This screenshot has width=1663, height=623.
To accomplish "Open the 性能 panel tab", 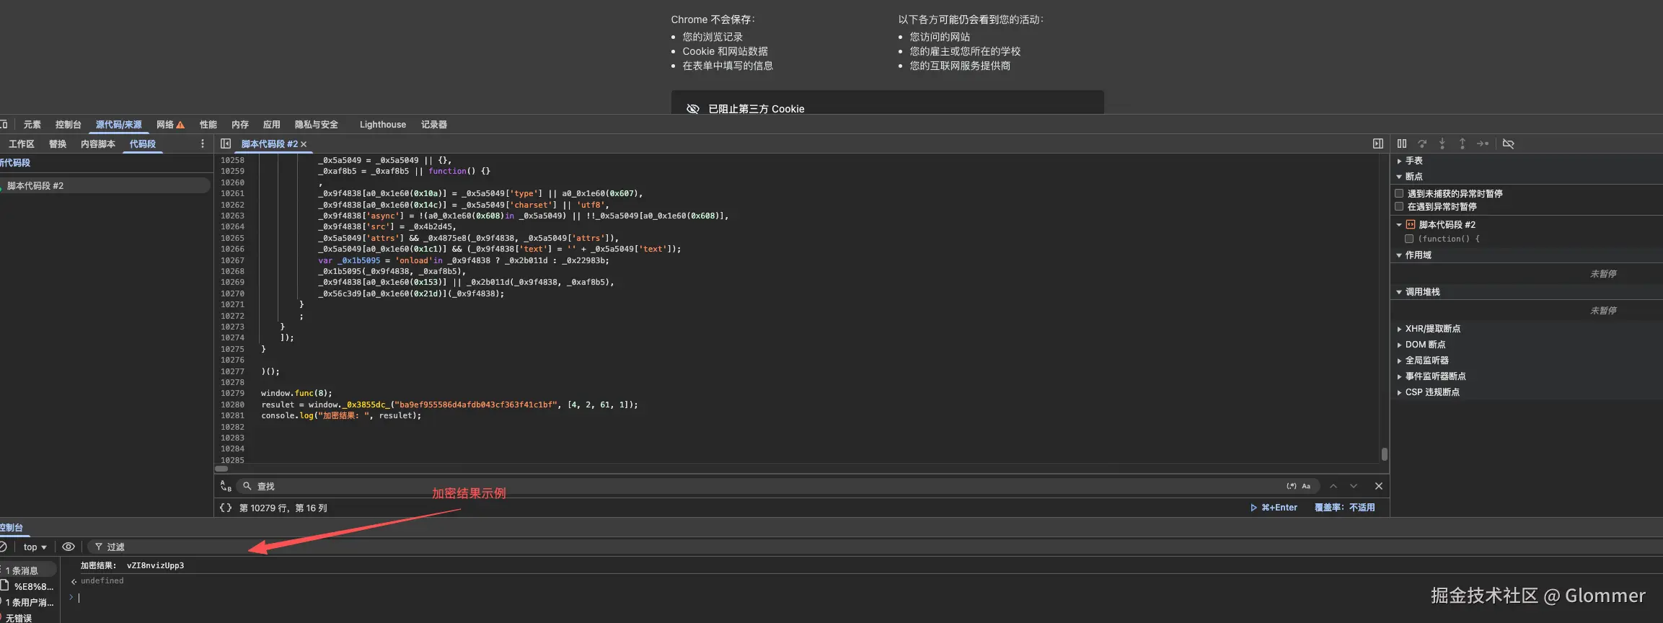I will (208, 125).
